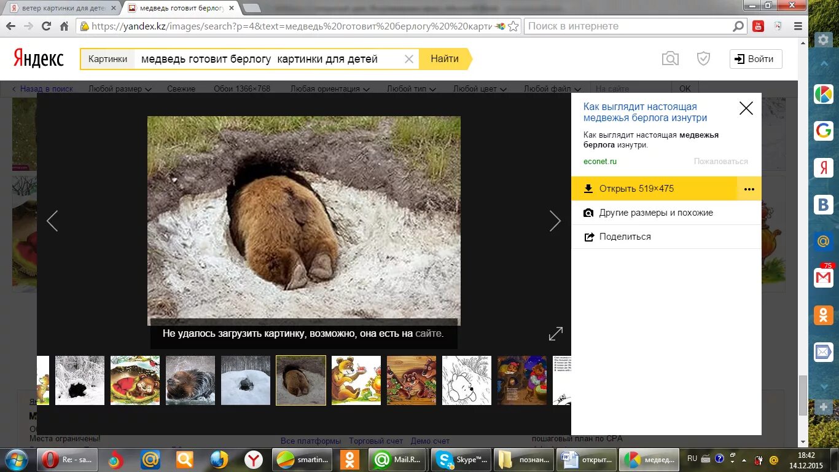Open the Skype taskbar button

(x=461, y=459)
